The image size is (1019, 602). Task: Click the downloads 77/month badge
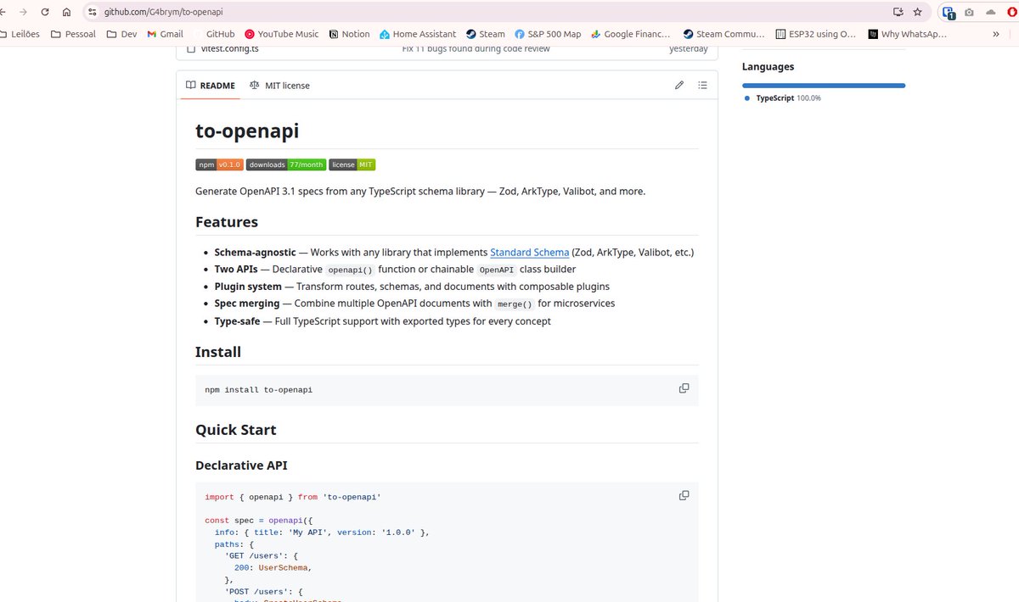[x=286, y=164]
